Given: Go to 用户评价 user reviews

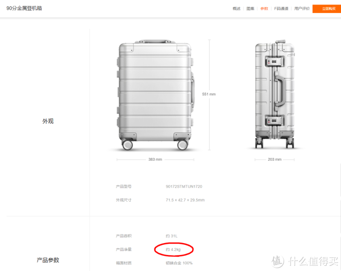Looking at the screenshot, I should (302, 9).
